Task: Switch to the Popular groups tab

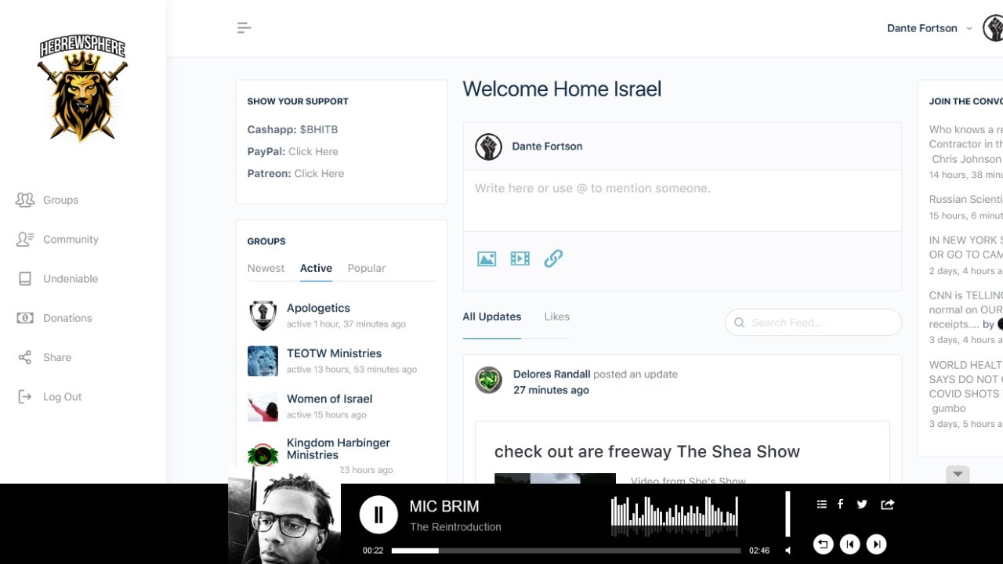Action: pos(367,268)
